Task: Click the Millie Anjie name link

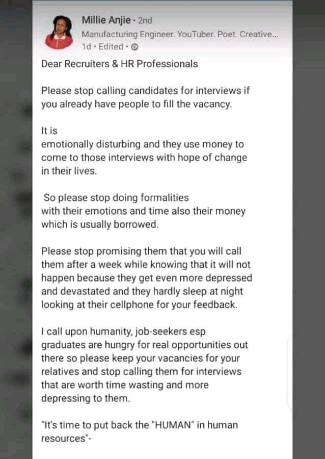Action: 106,20
